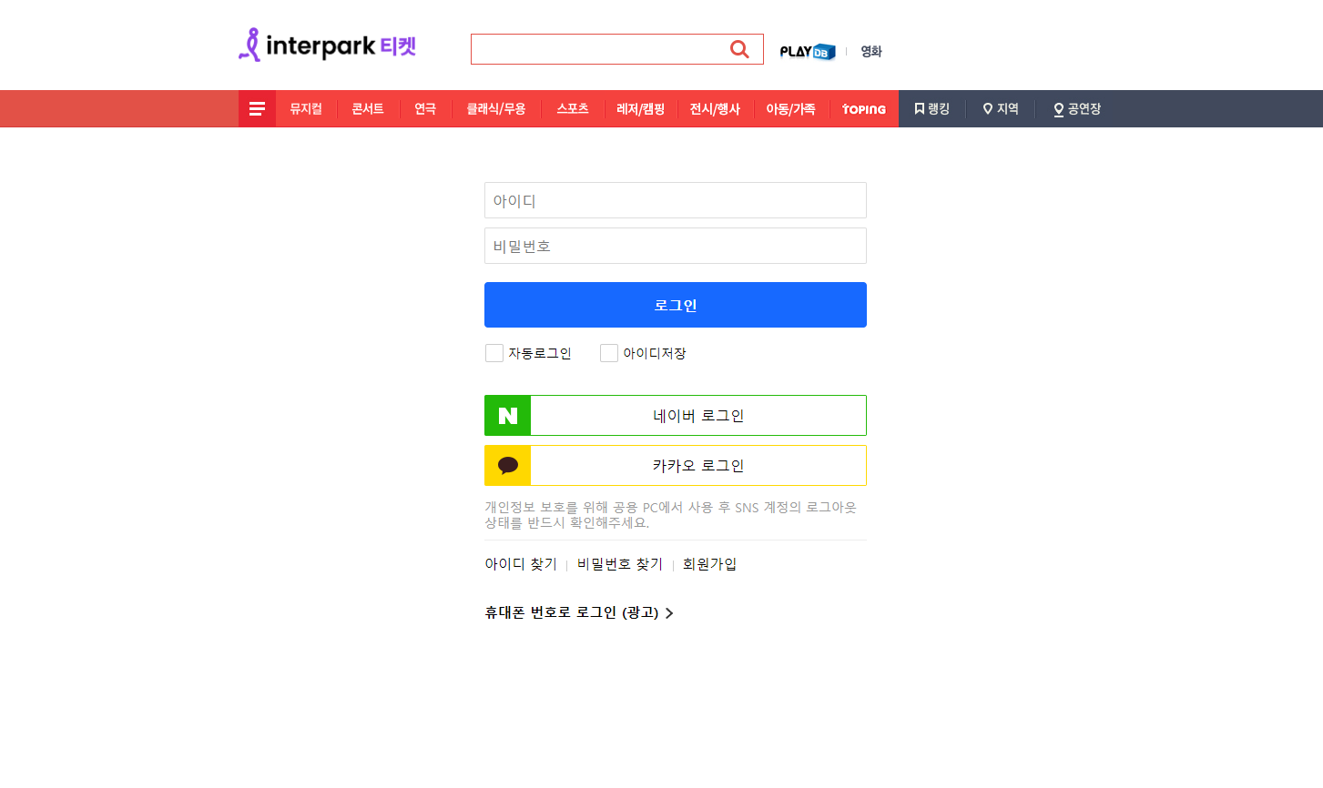Image resolution: width=1323 pixels, height=788 pixels.
Task: Open the 뮤지컬 category tab
Action: [x=306, y=108]
